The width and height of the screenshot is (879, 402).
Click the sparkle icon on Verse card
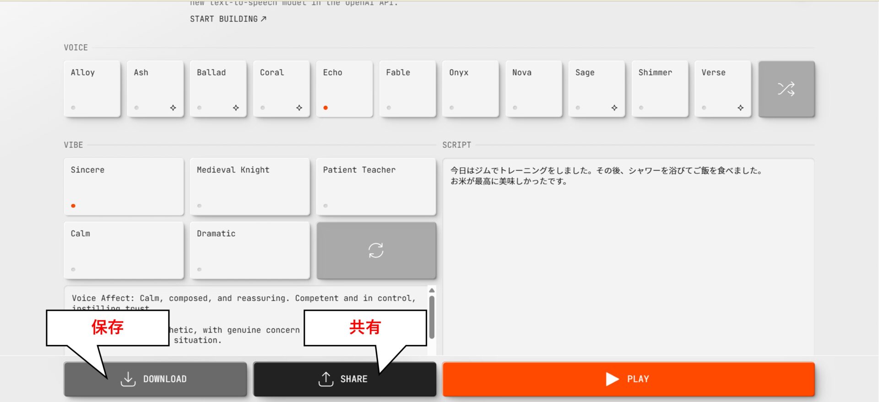(740, 108)
